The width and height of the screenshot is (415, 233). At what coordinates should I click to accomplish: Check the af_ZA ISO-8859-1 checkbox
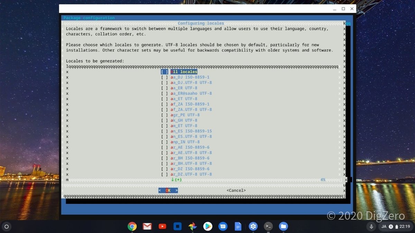(165, 104)
